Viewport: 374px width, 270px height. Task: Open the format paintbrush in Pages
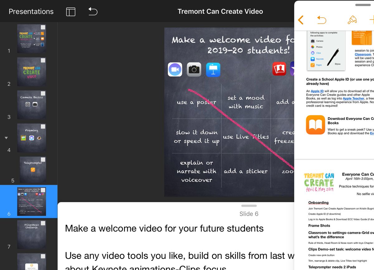tap(352, 20)
